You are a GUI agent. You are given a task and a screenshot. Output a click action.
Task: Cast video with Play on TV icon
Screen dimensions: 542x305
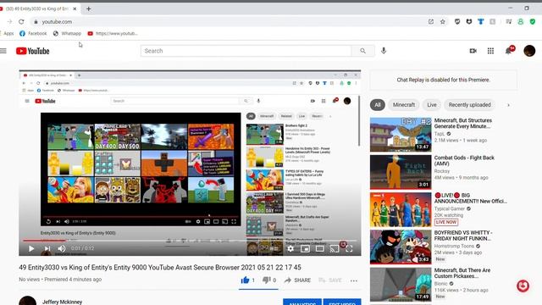click(x=335, y=248)
